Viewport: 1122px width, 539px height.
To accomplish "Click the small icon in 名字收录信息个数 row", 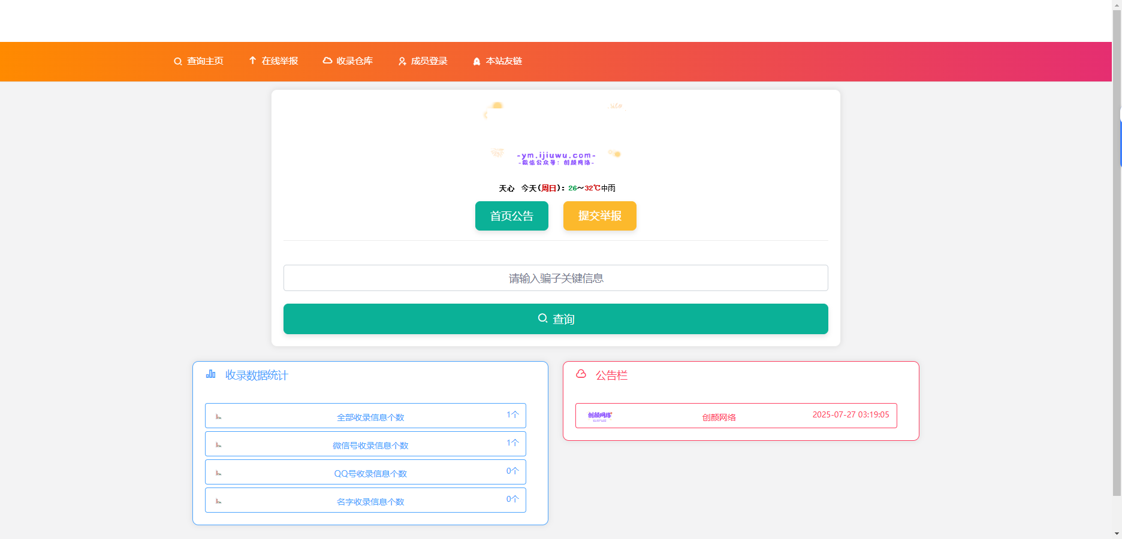I will [219, 501].
